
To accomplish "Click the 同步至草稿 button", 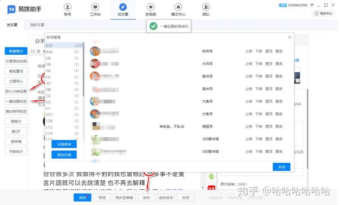I will [124, 198].
